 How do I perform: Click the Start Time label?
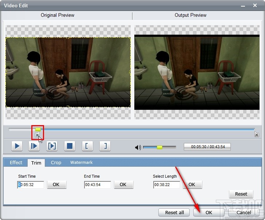coord(27,176)
